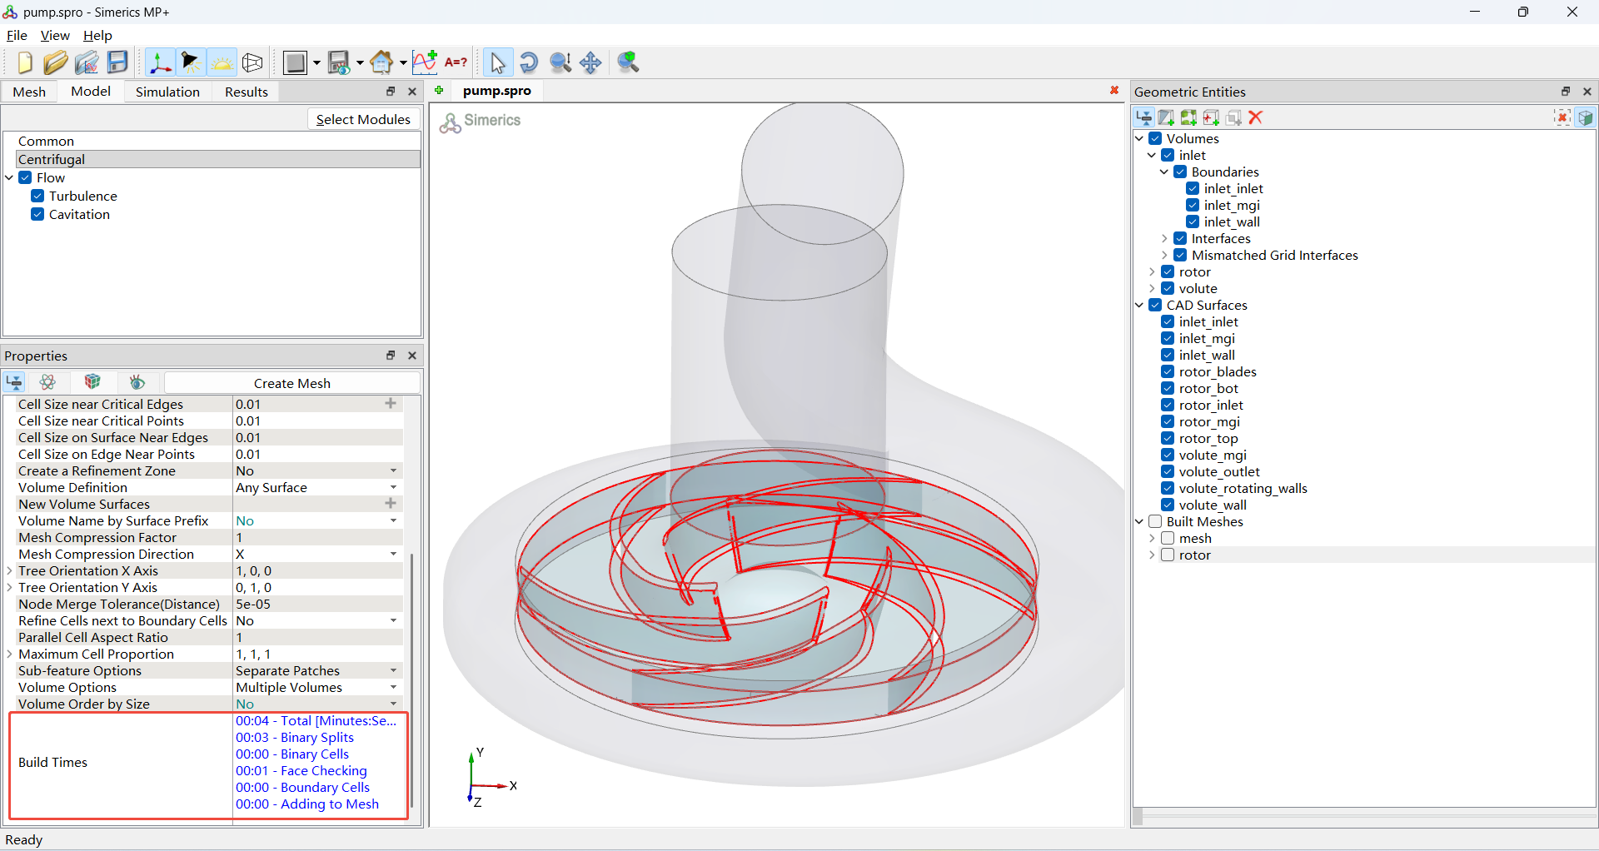Uncheck the volute_outlet surface checkbox
This screenshot has height=851, width=1599.
tap(1168, 471)
